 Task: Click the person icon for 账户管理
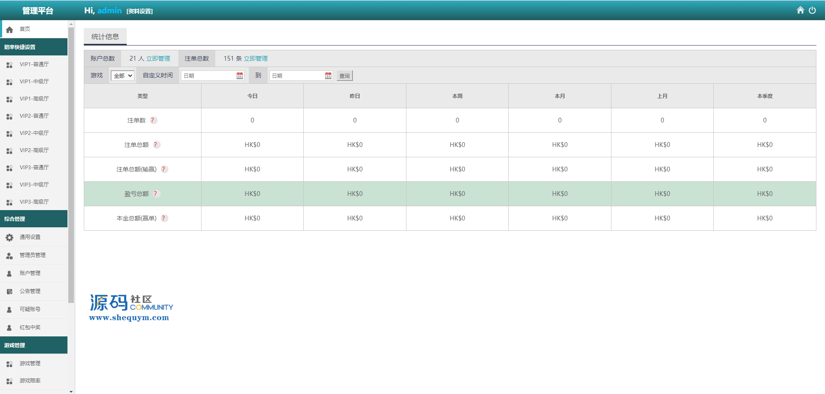pyautogui.click(x=9, y=274)
